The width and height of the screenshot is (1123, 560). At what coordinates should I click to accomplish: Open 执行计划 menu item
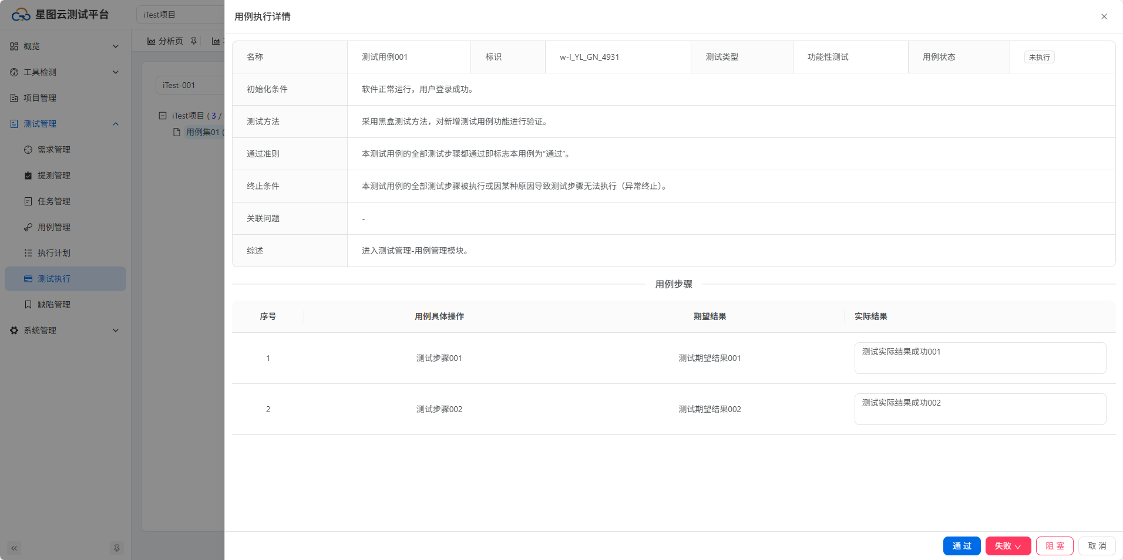54,253
